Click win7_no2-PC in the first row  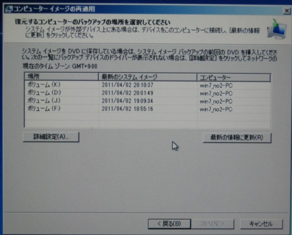point(216,86)
